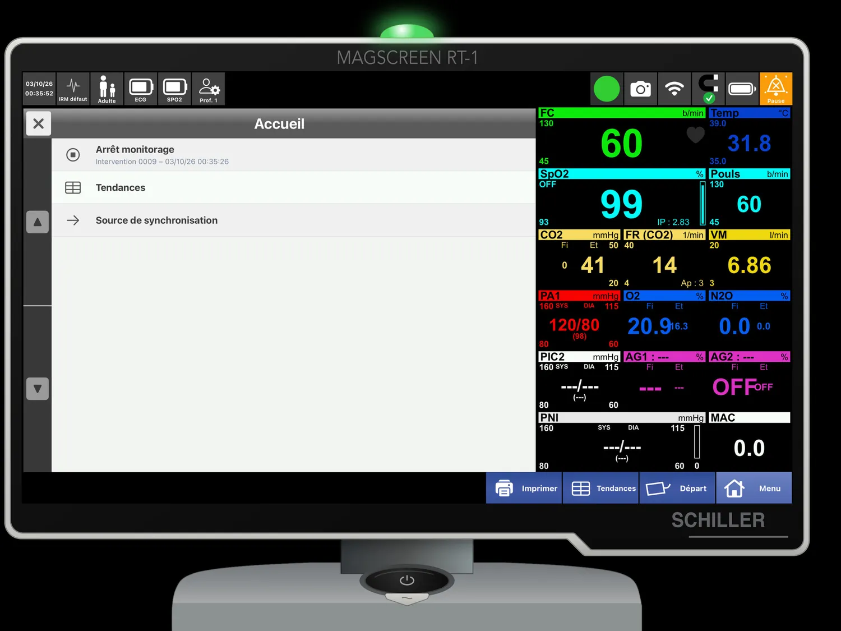Viewport: 841px width, 631px height.
Task: Tap the green status indicator circle
Action: [607, 89]
